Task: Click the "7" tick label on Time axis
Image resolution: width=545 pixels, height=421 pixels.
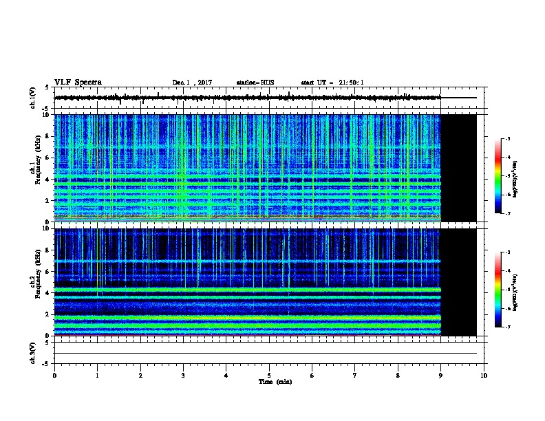Action: [355, 376]
